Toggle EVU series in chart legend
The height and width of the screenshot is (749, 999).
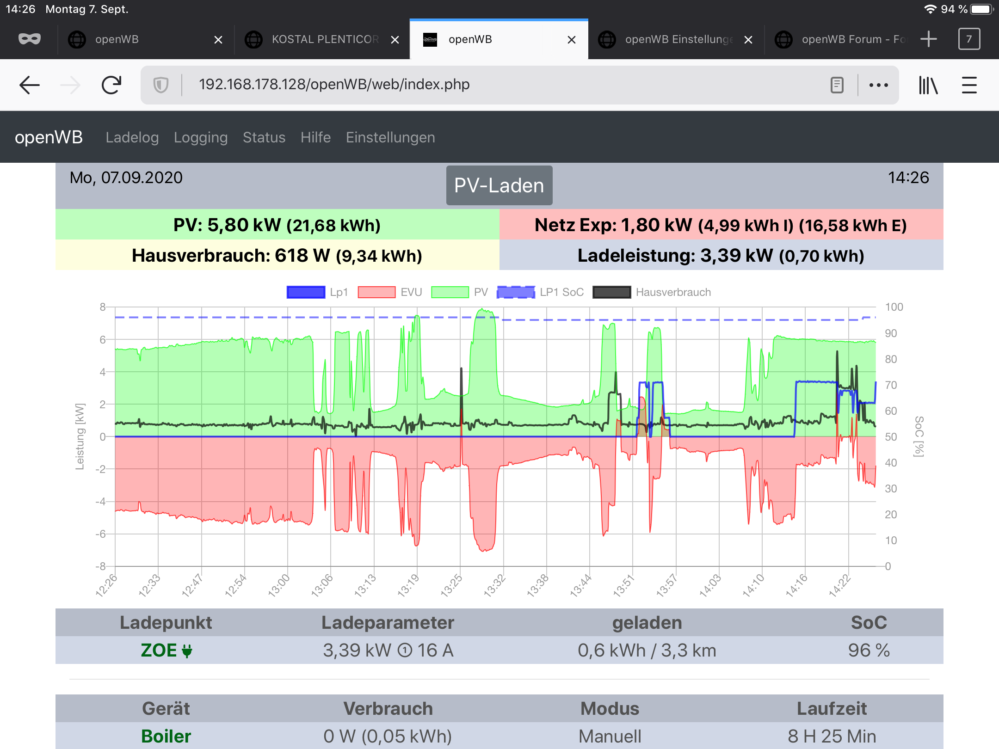click(376, 292)
